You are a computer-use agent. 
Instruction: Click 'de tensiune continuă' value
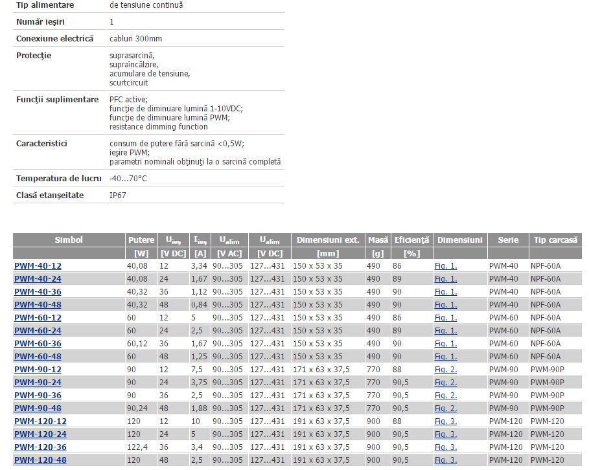click(146, 5)
